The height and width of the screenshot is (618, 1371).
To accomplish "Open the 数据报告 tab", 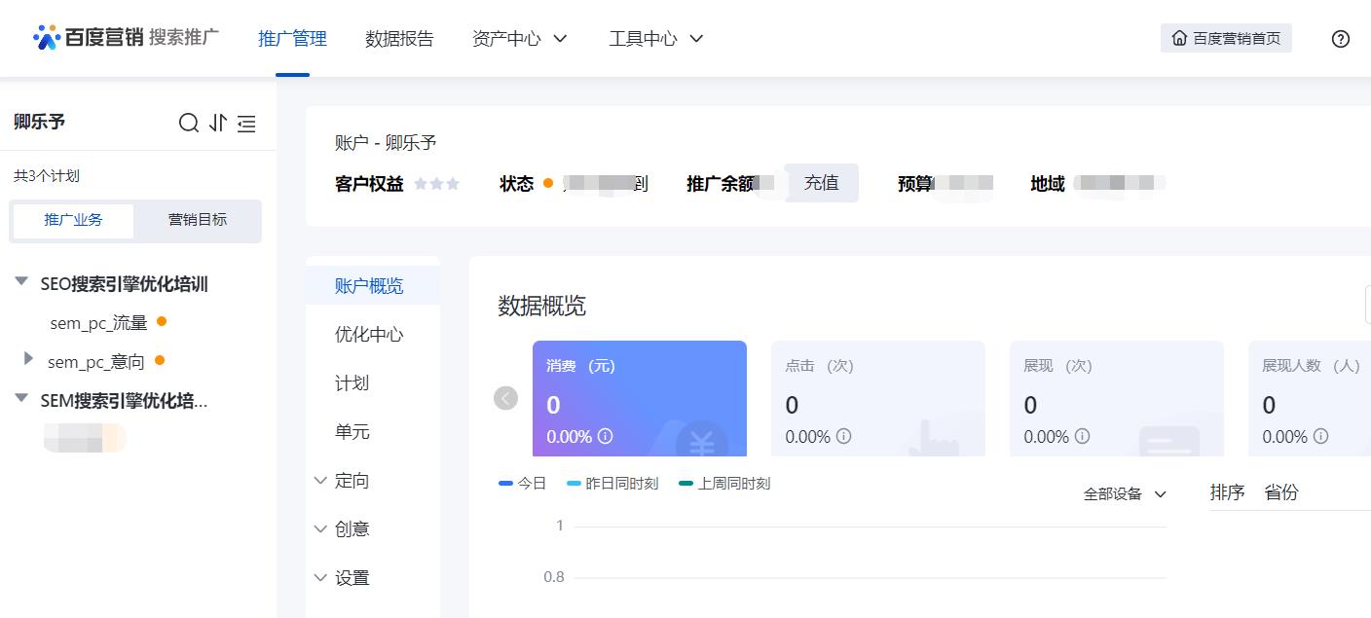I will click(399, 39).
